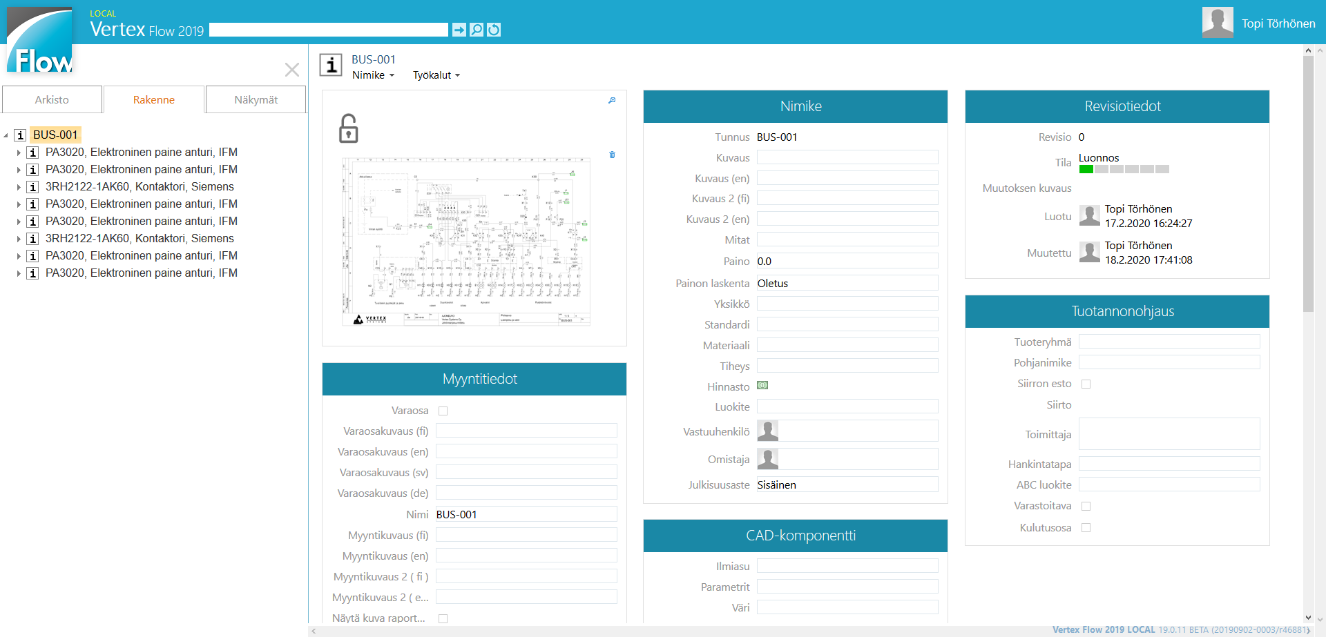The height and width of the screenshot is (637, 1326).
Task: Click the Hinnasto price list icon
Action: pyautogui.click(x=762, y=386)
